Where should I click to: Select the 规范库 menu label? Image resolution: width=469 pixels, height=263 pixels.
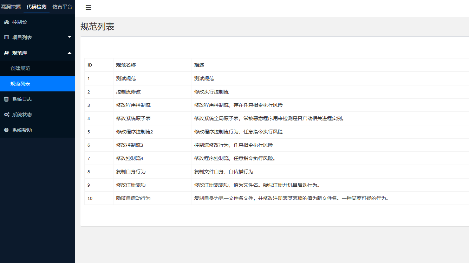click(x=20, y=53)
